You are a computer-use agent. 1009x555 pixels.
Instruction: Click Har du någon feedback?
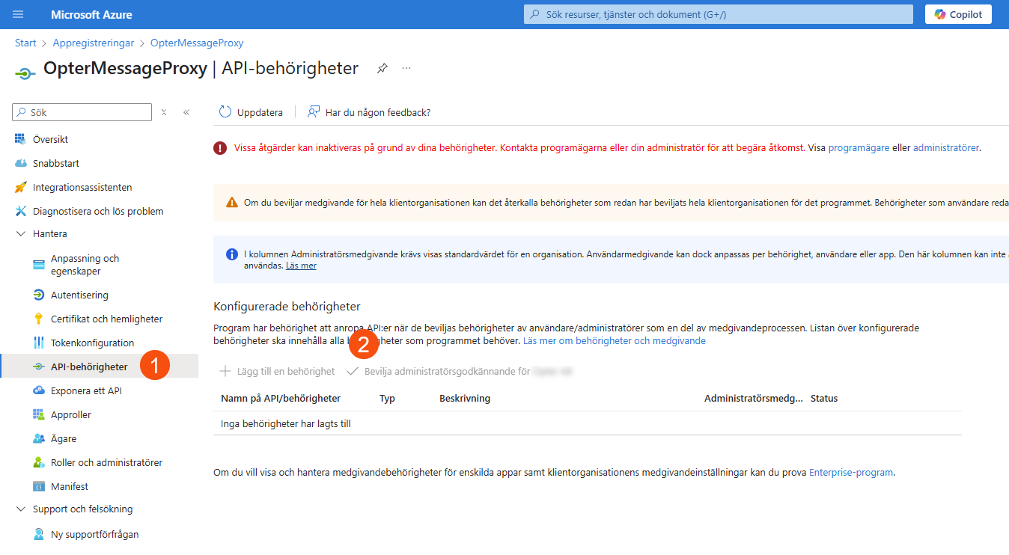(369, 112)
